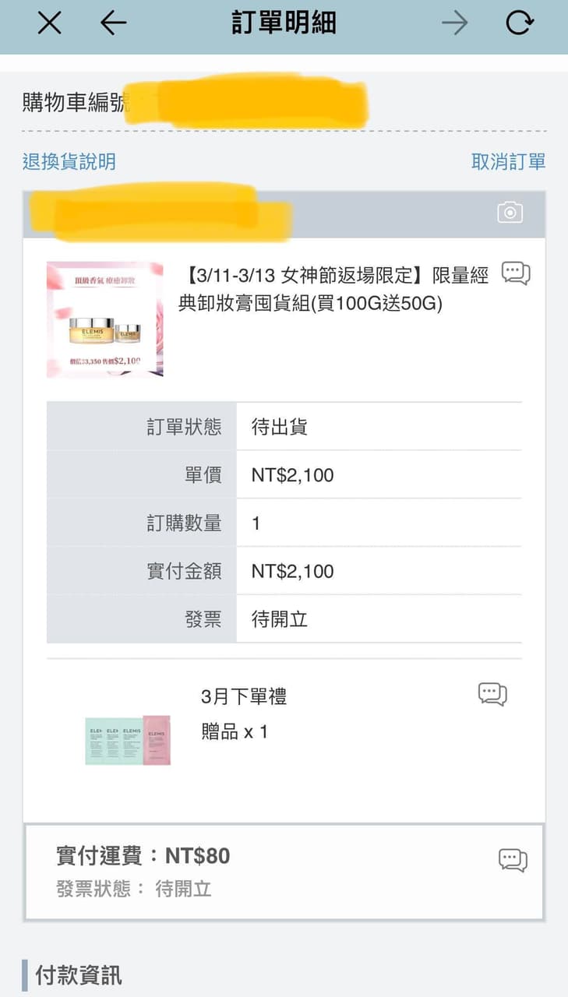The height and width of the screenshot is (997, 568).
Task: Tap the 付款資訊 section heading
Action: coord(79,975)
